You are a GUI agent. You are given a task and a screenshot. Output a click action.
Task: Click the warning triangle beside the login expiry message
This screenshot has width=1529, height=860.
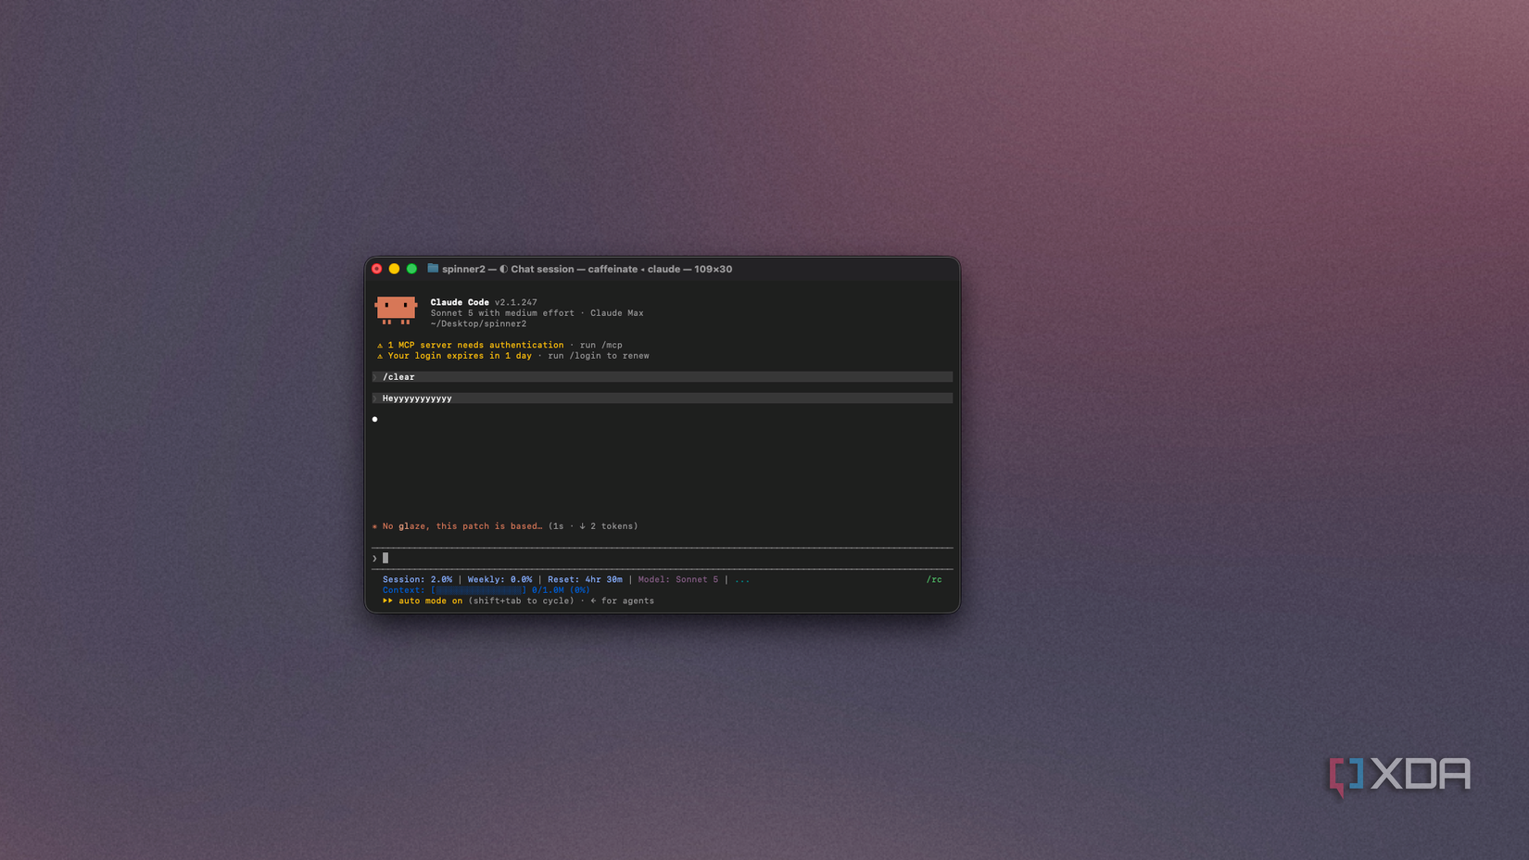point(380,356)
